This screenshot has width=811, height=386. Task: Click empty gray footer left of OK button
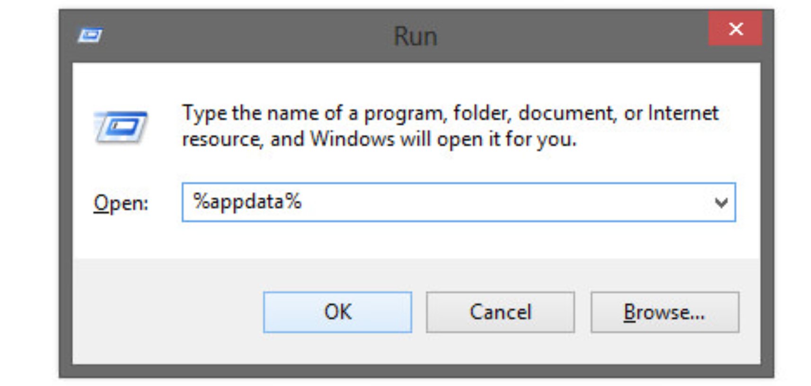(x=166, y=312)
